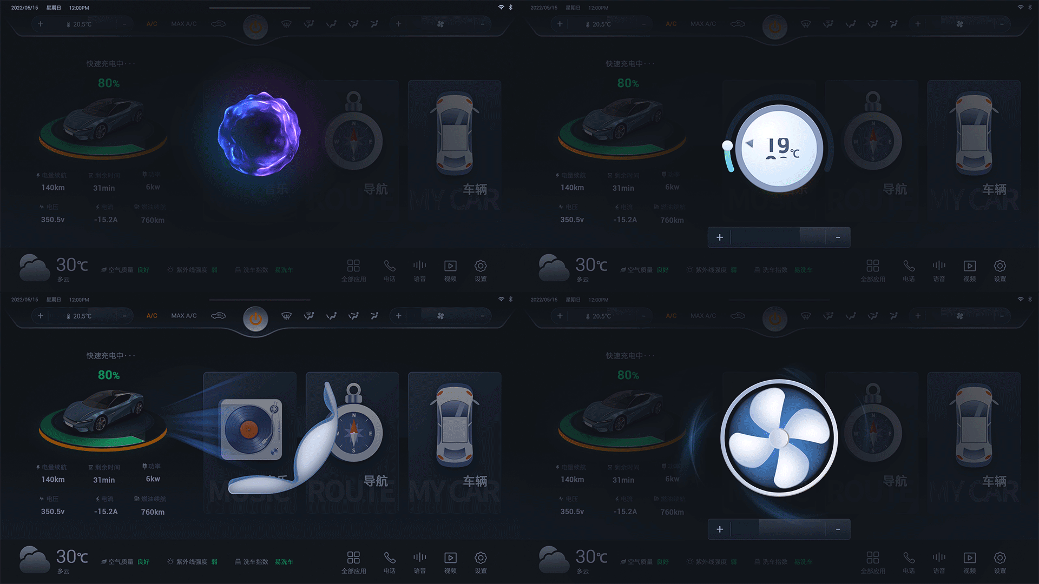Viewport: 1039px width, 584px height.
Task: Tap power button on purple orb screen
Action: click(x=255, y=27)
